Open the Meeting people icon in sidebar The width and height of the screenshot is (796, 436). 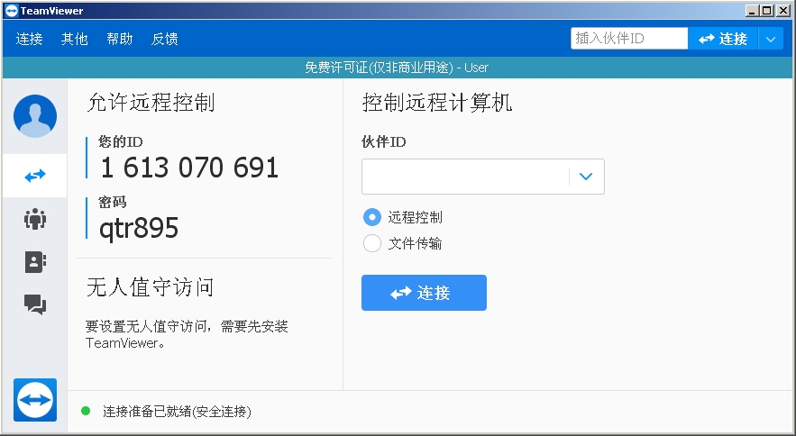[x=34, y=219]
